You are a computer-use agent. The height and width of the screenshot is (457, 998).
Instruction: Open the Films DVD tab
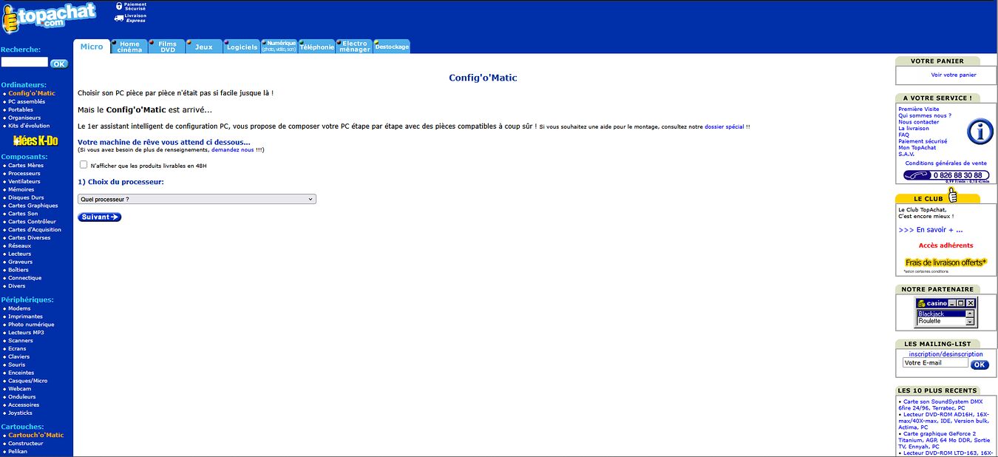[168, 47]
